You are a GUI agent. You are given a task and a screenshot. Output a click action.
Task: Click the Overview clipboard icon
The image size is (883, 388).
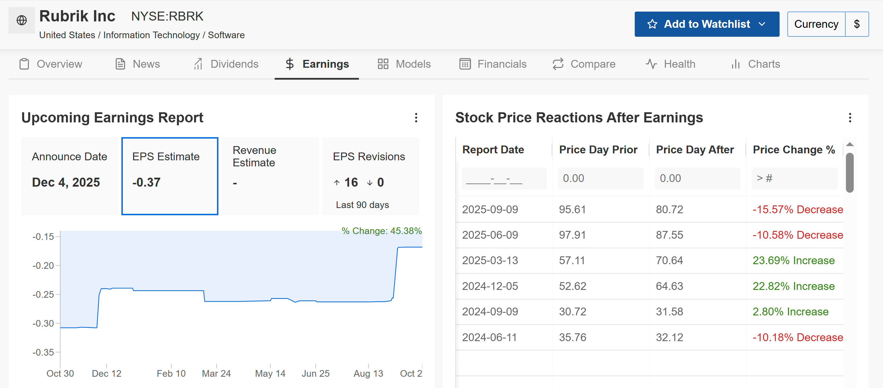[24, 64]
